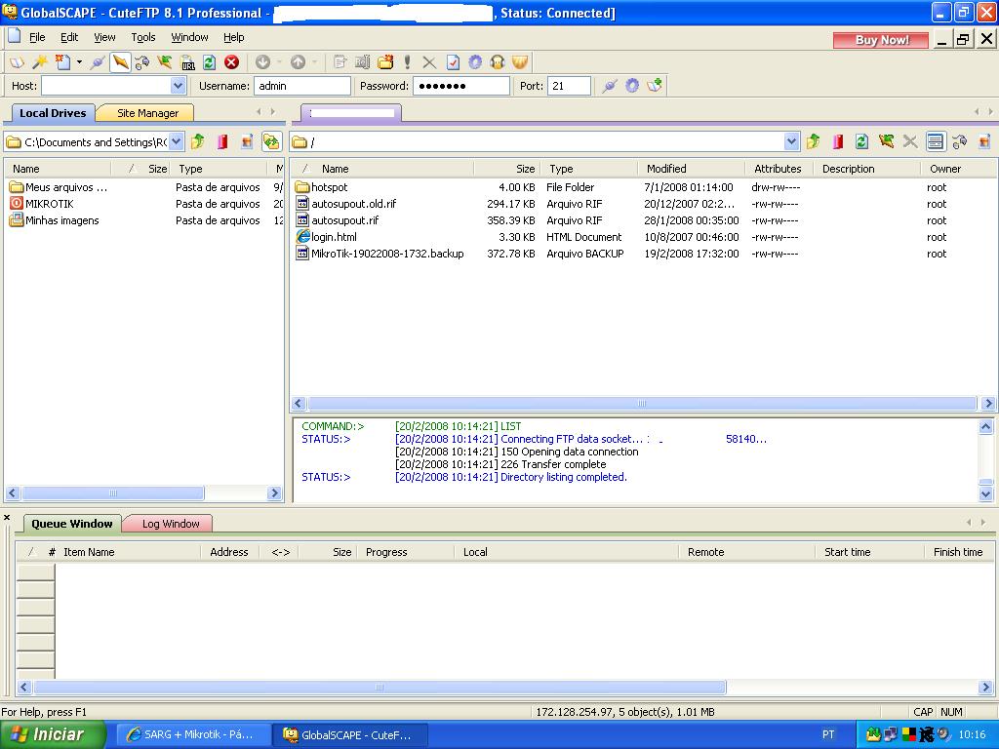Go up one folder in local pane

click(198, 141)
